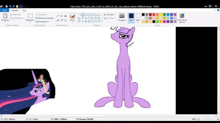The width and height of the screenshot is (220, 123).
Task: Choose the Five-point star shape
Action: [86, 21]
